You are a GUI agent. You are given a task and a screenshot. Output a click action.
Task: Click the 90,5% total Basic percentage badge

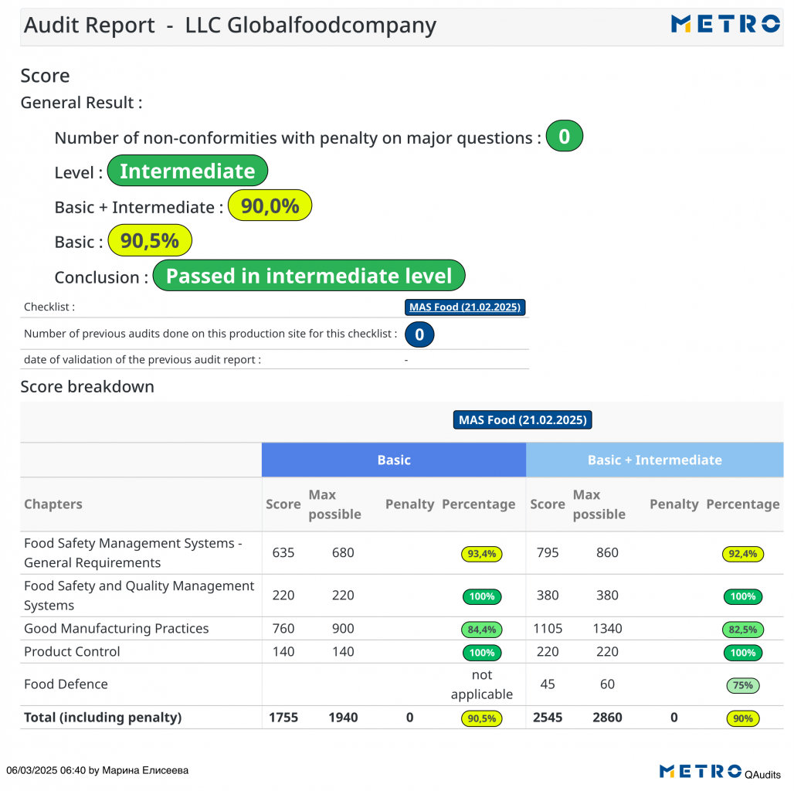(x=481, y=718)
